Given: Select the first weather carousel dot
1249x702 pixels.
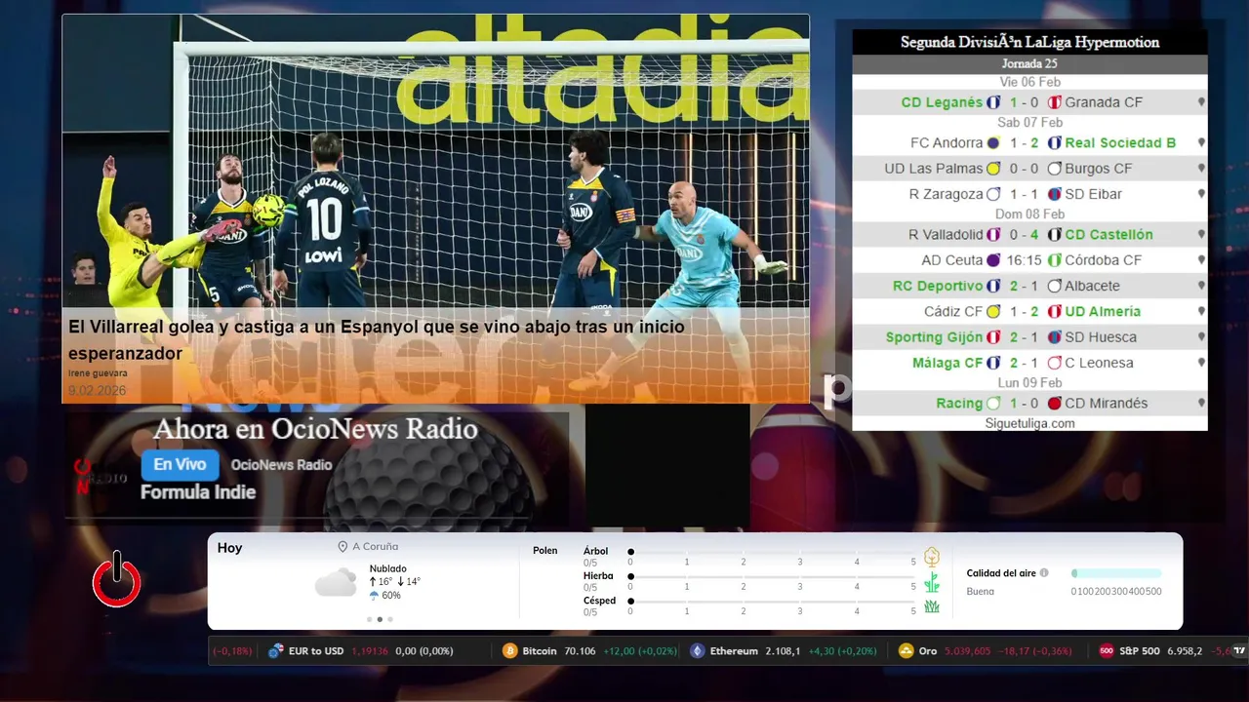Looking at the screenshot, I should click(x=369, y=619).
